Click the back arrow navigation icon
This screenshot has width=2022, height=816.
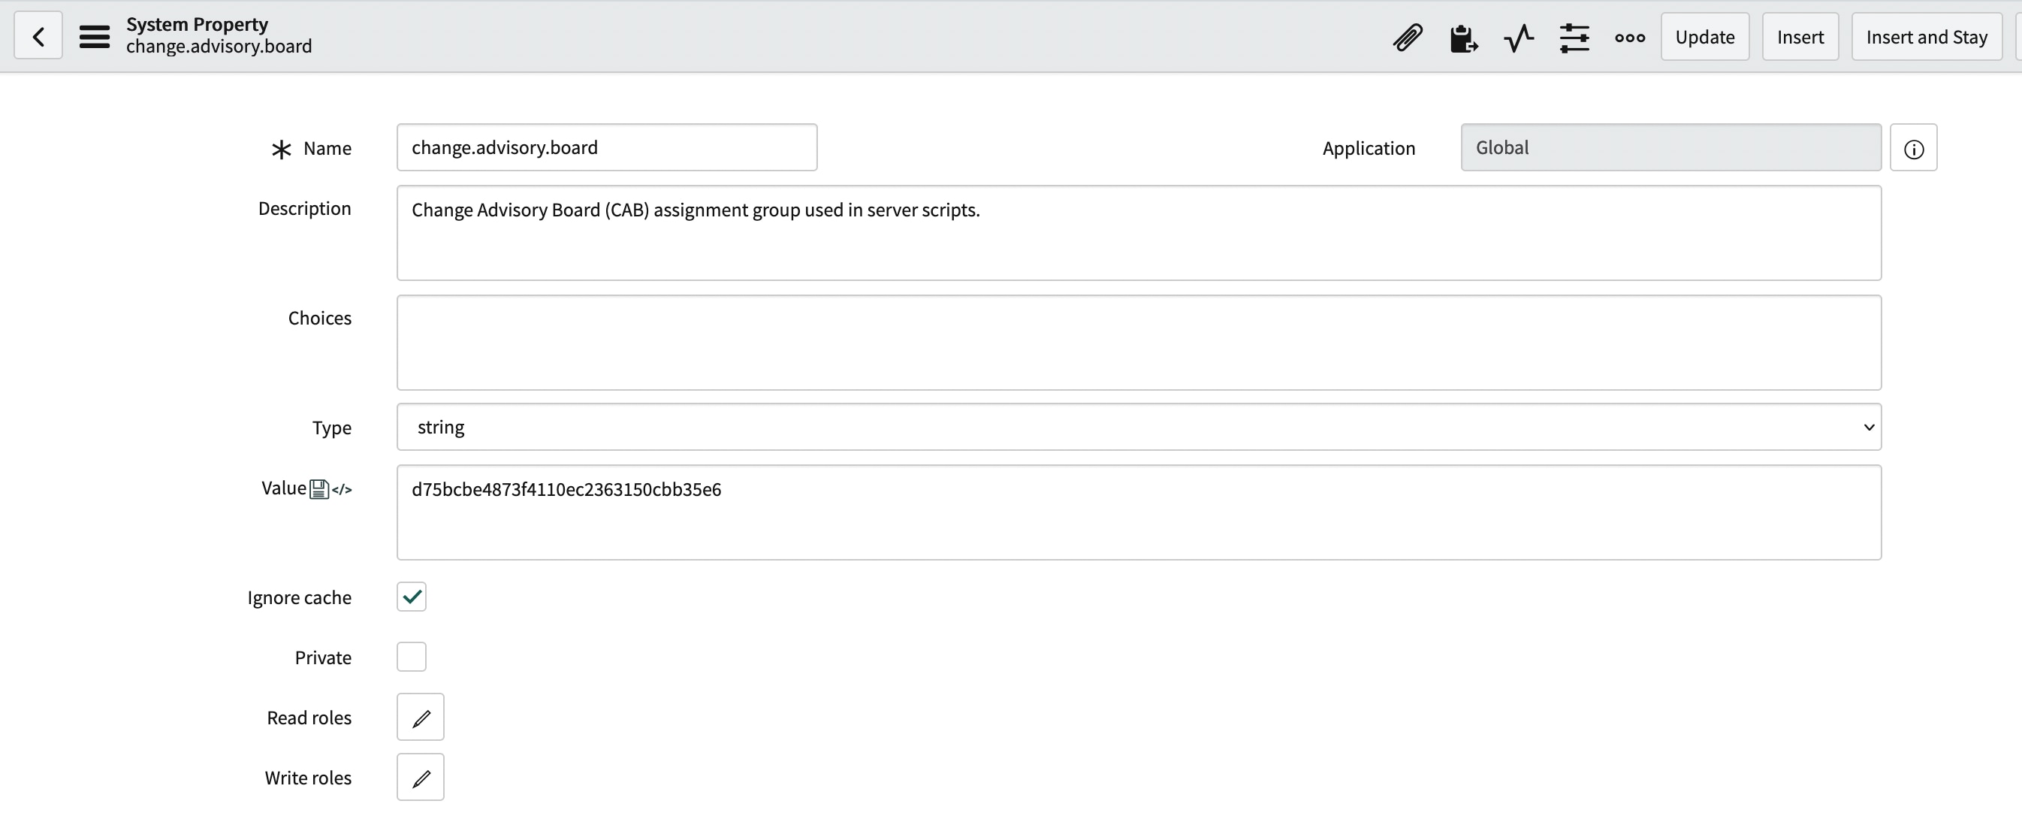point(37,35)
